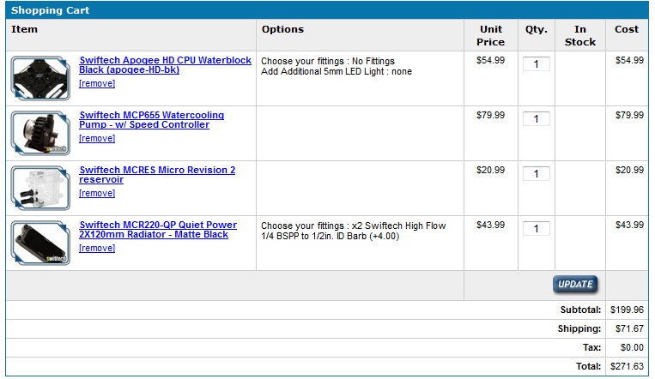Focus quantity field for MCP655 Pump

point(537,119)
